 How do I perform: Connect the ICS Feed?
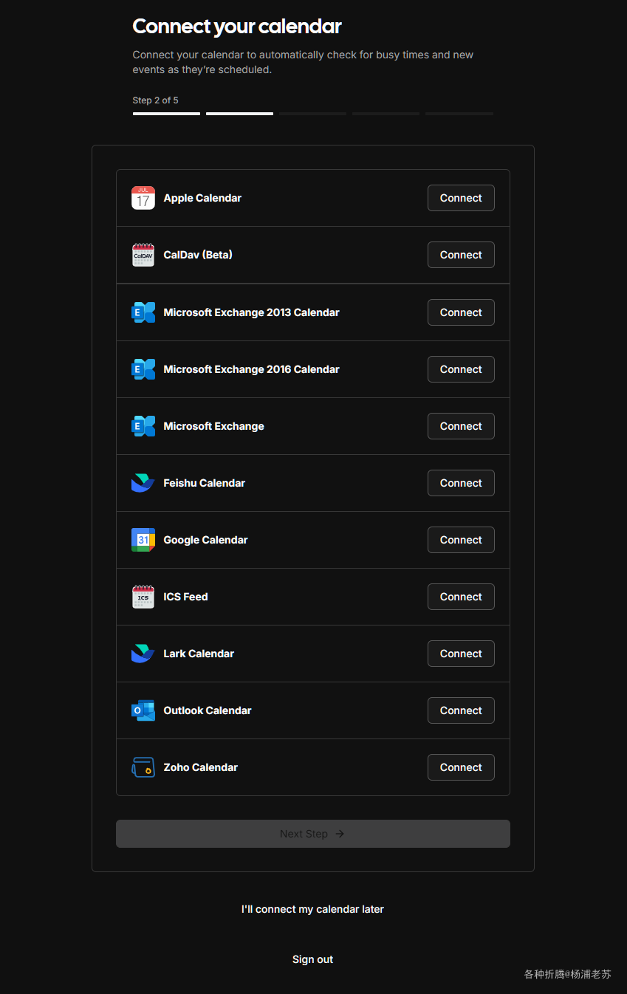point(461,597)
